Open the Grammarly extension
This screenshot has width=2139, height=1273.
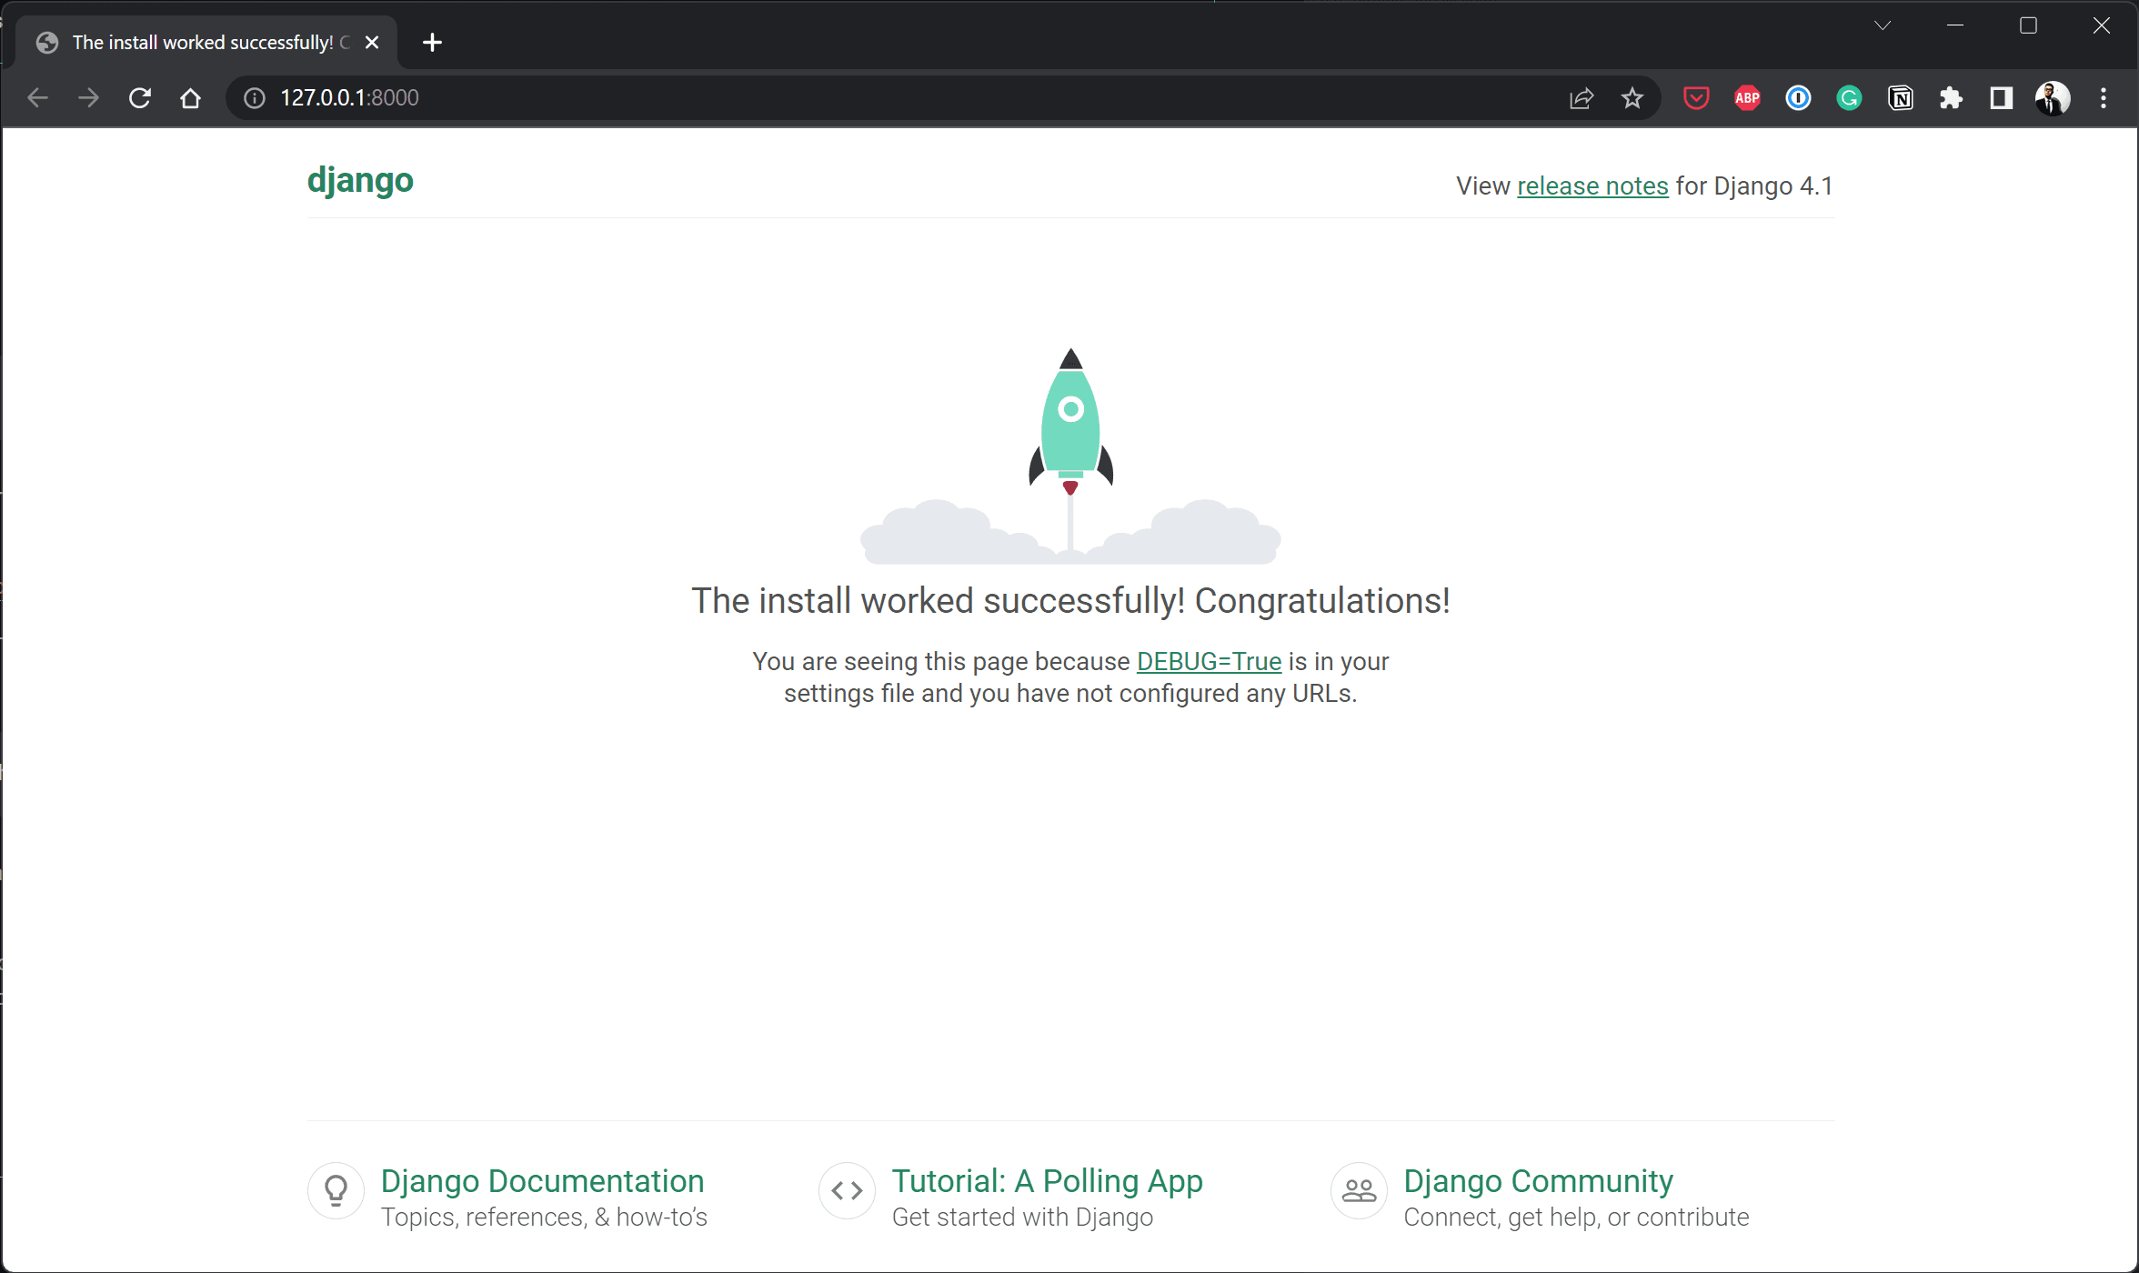[x=1849, y=97]
